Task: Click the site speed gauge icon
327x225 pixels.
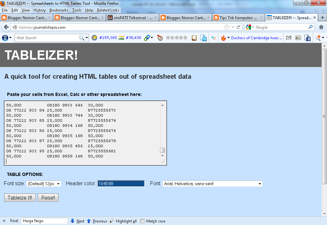Action: 159,37
